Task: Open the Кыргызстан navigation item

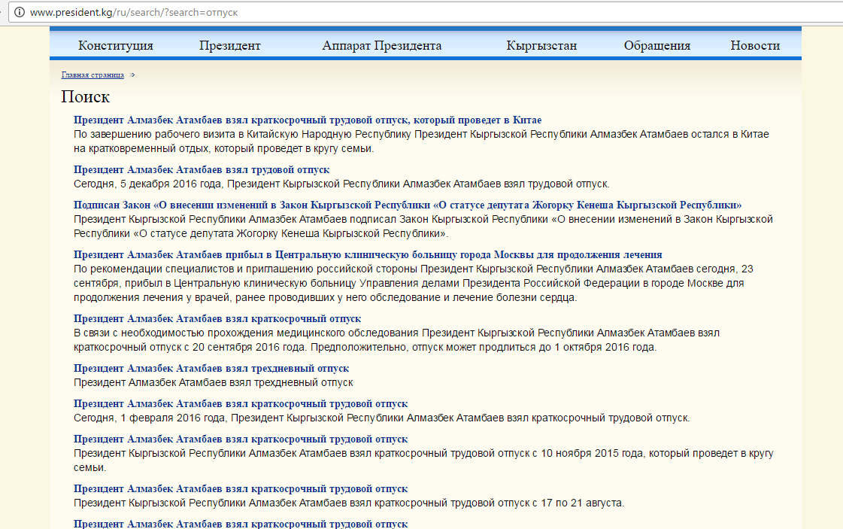Action: 541,45
